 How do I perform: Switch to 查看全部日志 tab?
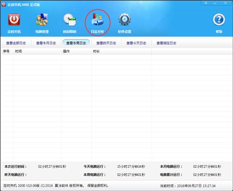[16, 43]
